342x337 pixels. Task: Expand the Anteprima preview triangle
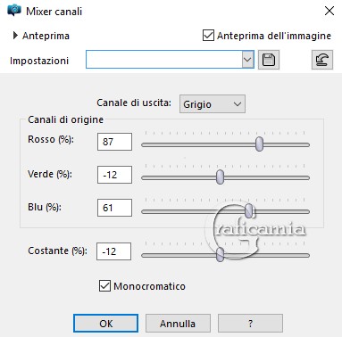click(x=15, y=36)
